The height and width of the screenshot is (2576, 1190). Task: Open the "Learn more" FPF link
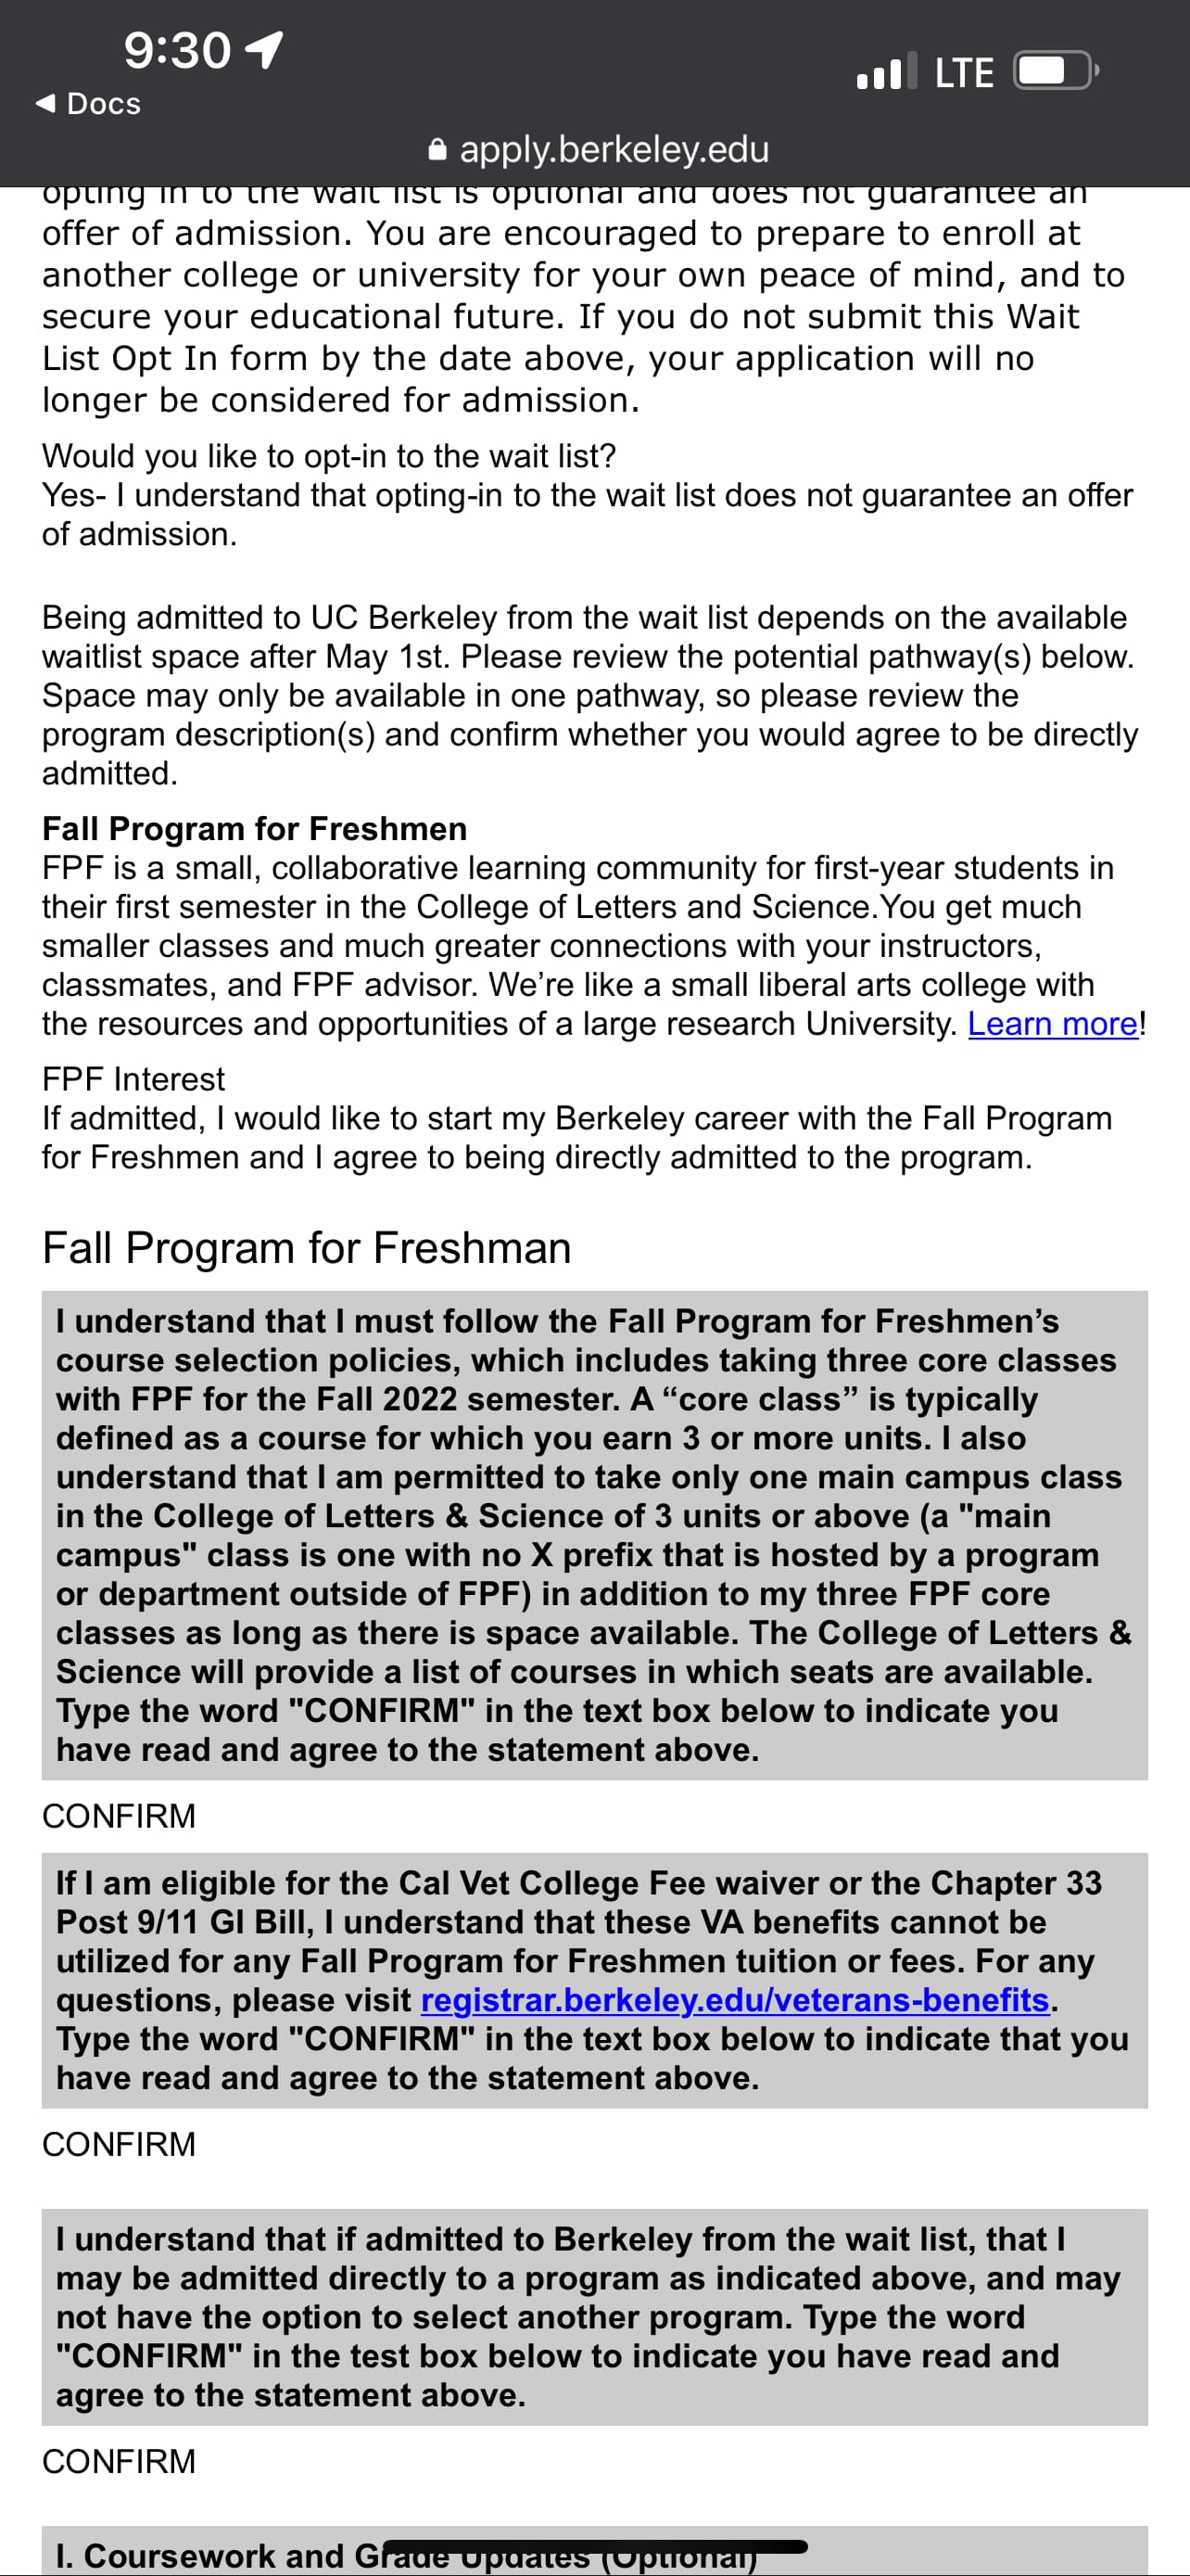click(x=1052, y=1023)
